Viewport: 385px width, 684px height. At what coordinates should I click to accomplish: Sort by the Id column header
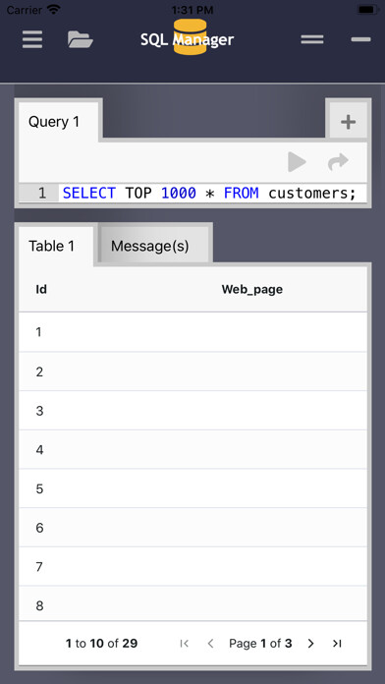(41, 289)
